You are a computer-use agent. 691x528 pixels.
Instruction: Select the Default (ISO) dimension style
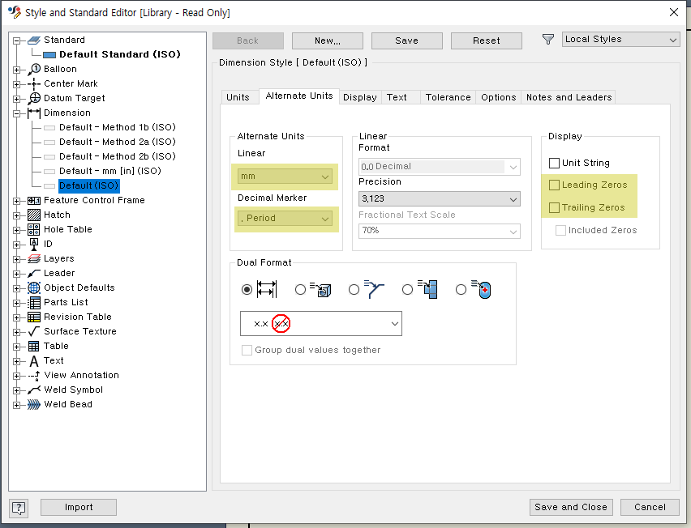[x=88, y=185]
